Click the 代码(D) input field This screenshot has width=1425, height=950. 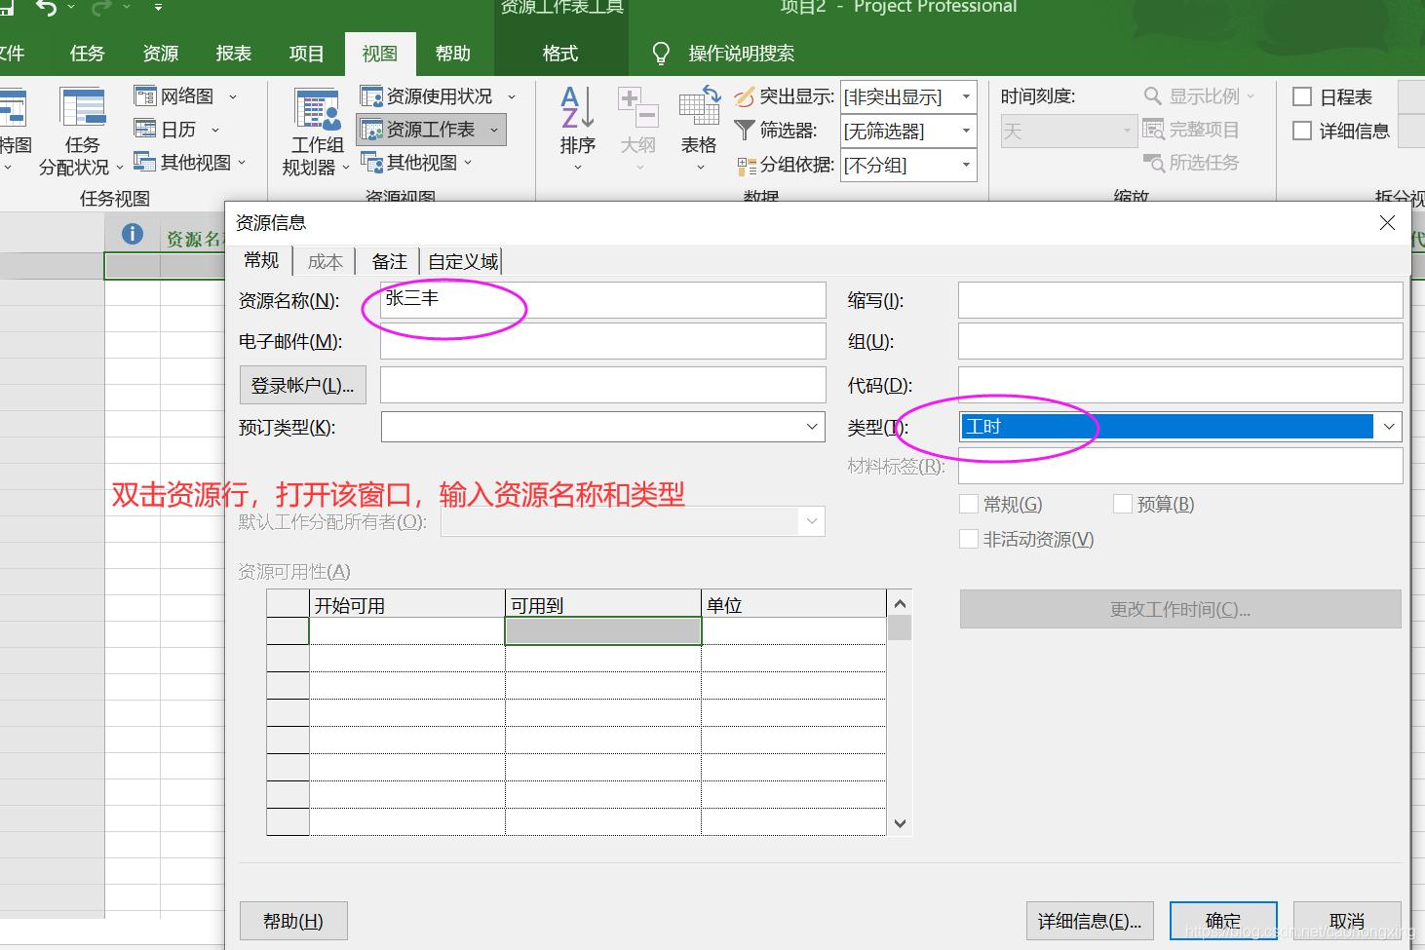pyautogui.click(x=1180, y=385)
